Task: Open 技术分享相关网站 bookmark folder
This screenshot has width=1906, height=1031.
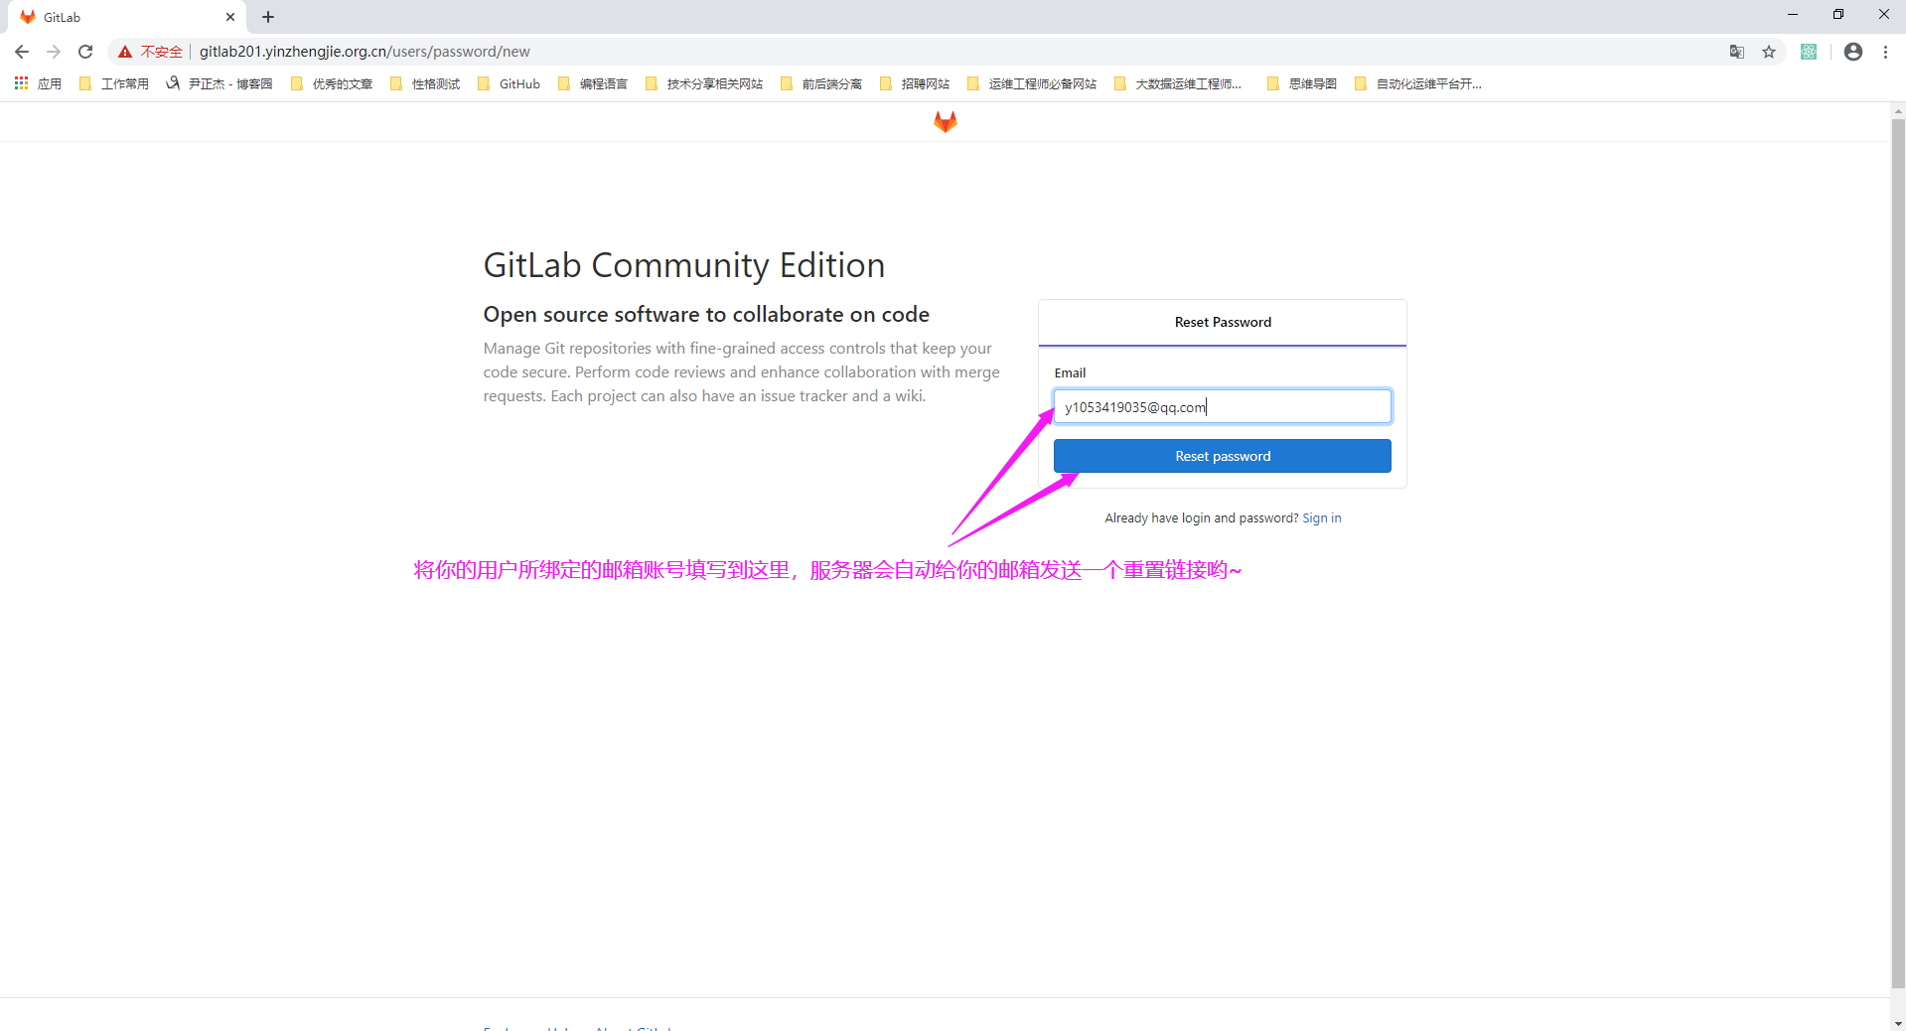Action: tap(704, 83)
